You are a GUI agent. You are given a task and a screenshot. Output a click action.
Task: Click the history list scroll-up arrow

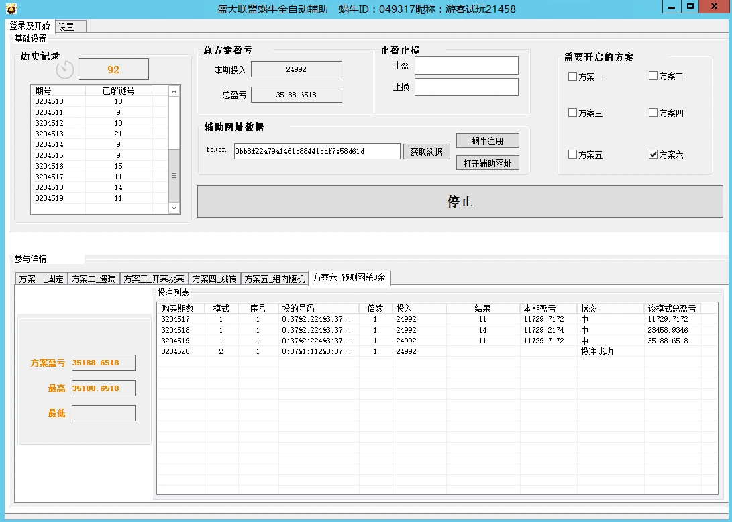pos(174,91)
